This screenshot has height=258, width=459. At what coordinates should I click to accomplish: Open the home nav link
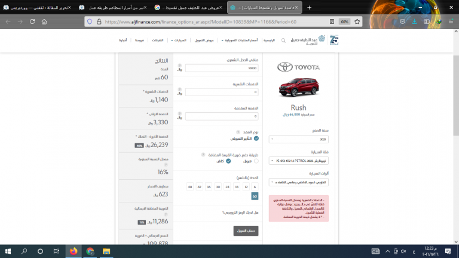click(x=269, y=41)
